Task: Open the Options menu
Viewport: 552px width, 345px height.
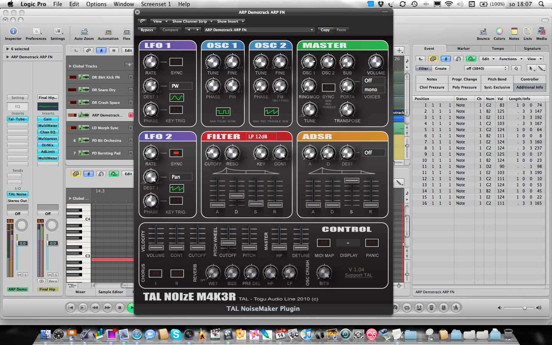Action: pyautogui.click(x=96, y=4)
